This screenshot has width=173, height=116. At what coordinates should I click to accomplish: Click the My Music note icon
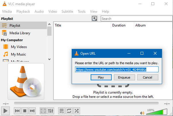pos(6,54)
